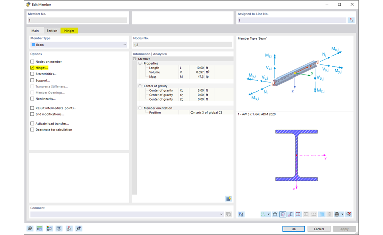Click the red I-section icon in preview toolbar
Viewport: 383px width, 235px height.
298,214
